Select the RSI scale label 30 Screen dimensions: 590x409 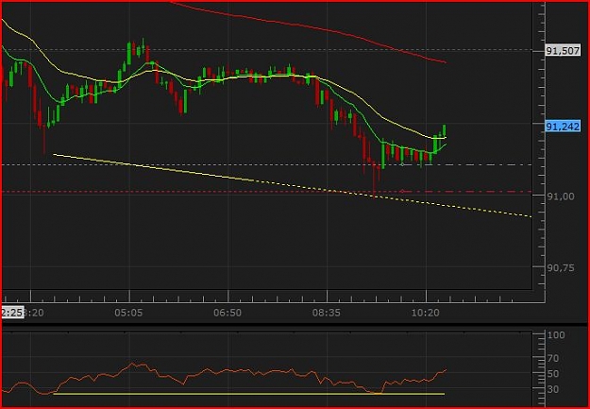coord(553,389)
